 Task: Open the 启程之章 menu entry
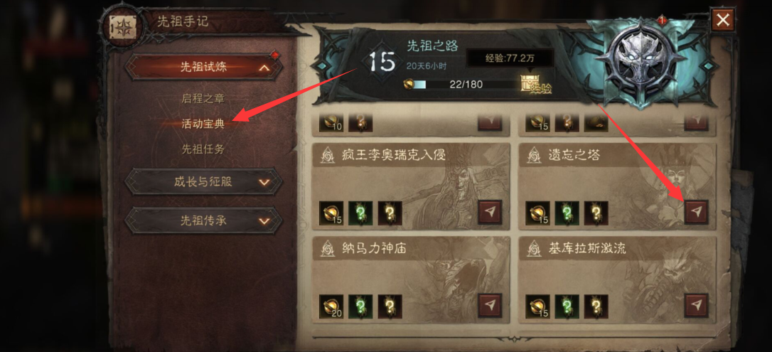tap(203, 98)
